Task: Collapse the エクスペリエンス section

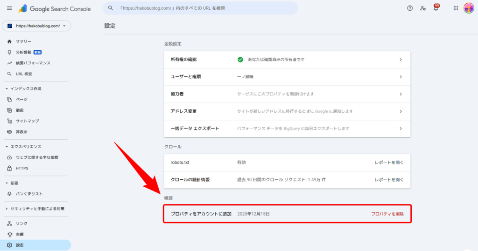Action: coord(7,147)
